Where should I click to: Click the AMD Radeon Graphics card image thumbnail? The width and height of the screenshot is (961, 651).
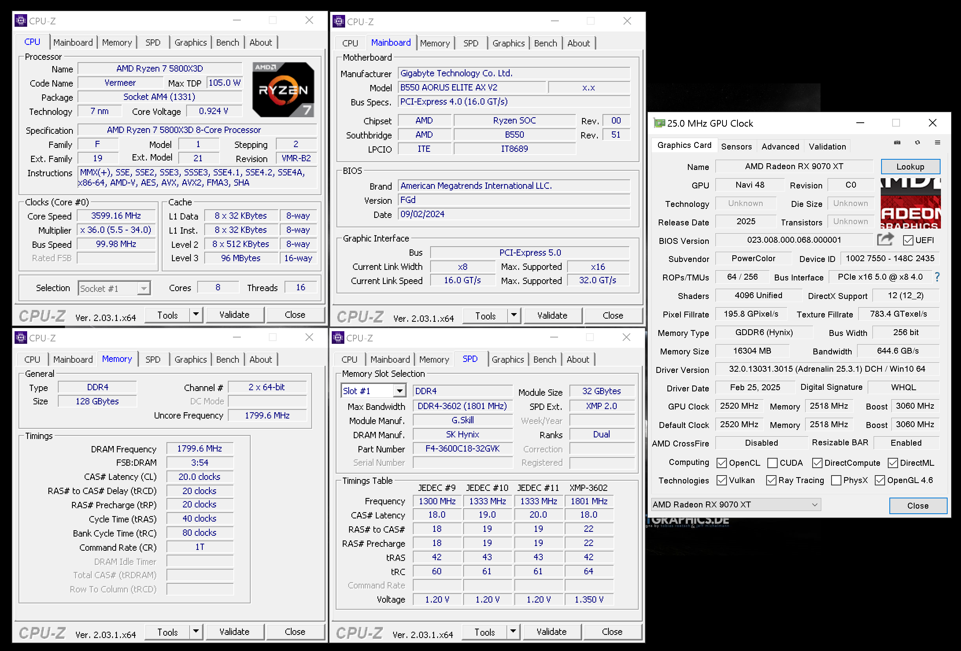click(x=911, y=203)
